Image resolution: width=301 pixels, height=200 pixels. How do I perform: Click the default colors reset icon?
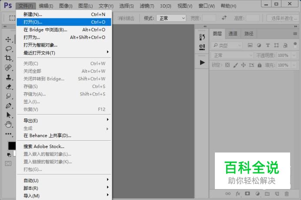pyautogui.click(x=9, y=155)
